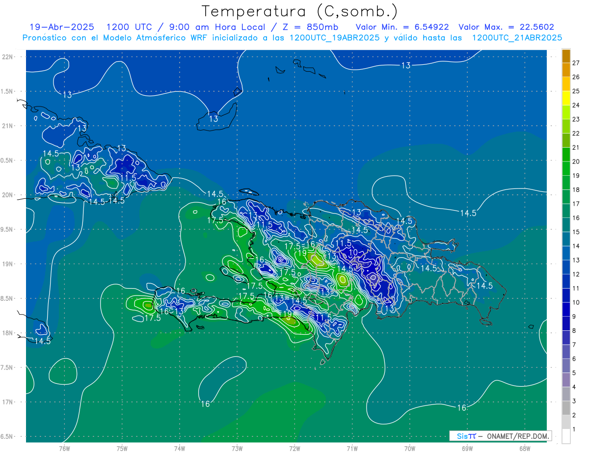The image size is (589, 455).
Task: Click color bar segment between 15 and 16
Action: tap(566, 225)
